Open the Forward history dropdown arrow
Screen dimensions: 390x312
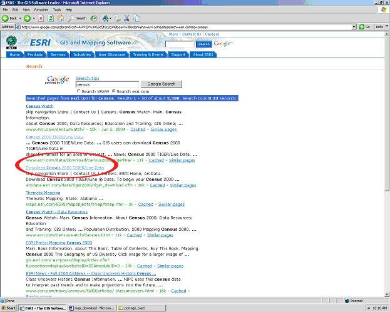click(34, 18)
